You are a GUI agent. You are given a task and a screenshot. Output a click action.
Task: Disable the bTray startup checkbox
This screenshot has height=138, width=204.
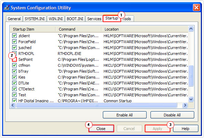point(14,71)
